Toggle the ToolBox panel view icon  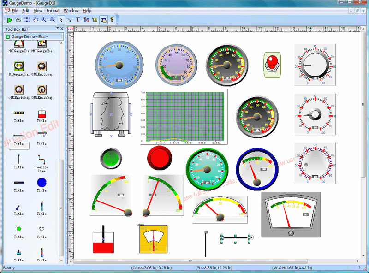pyautogui.click(x=103, y=20)
